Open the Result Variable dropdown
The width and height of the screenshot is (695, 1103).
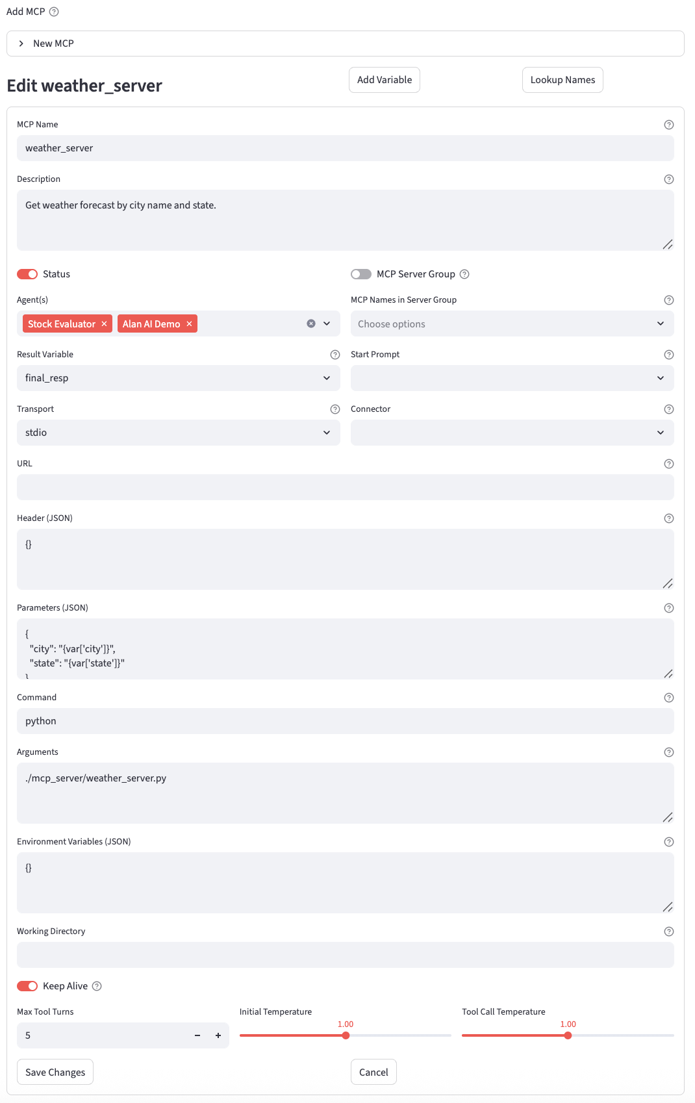click(x=178, y=378)
